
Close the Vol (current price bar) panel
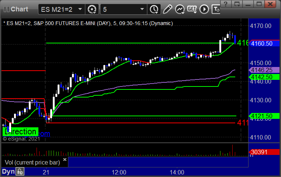pos(65,159)
